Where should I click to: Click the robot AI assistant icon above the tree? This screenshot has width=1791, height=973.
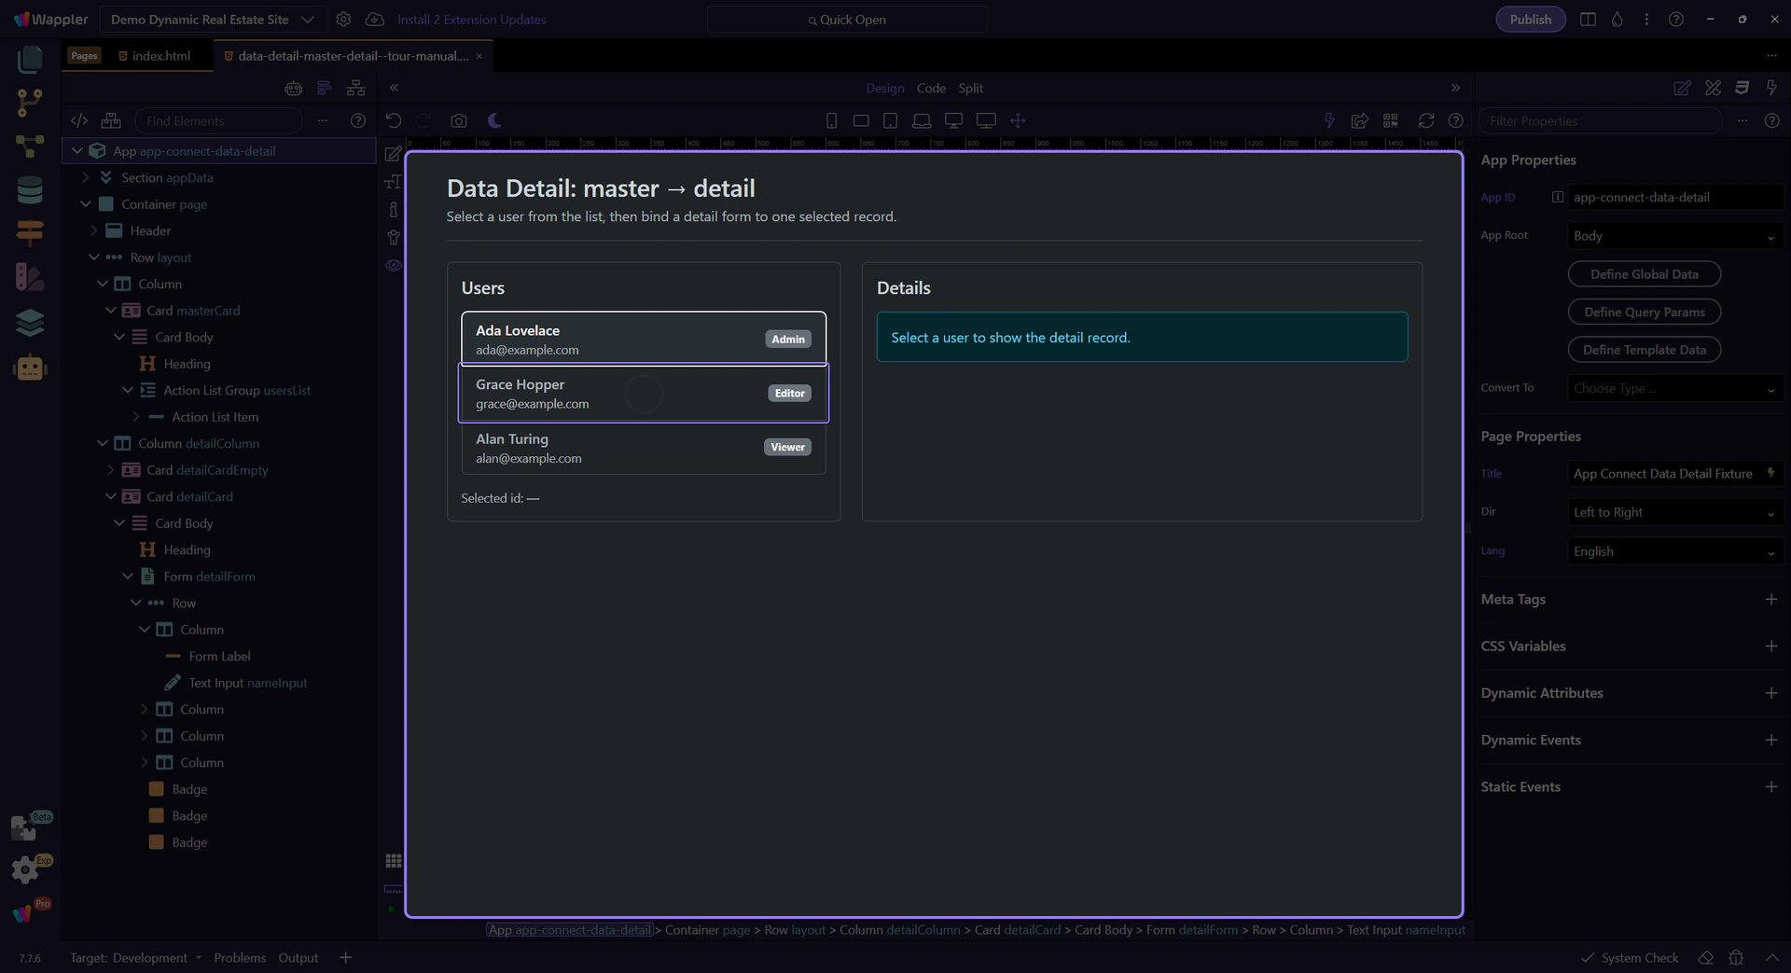click(294, 89)
